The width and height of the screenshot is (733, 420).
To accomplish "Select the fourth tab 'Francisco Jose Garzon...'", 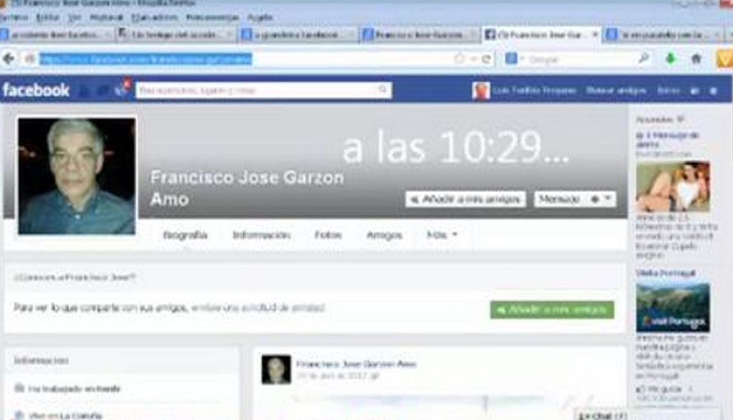I will [x=420, y=35].
